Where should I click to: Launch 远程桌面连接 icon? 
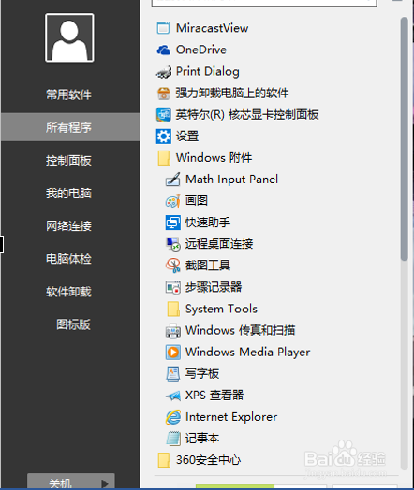coord(172,244)
